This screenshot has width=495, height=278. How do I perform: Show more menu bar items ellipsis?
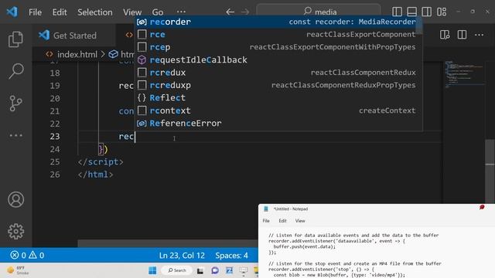point(181,12)
